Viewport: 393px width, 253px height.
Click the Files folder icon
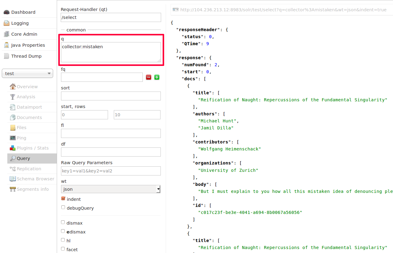pyautogui.click(x=13, y=128)
